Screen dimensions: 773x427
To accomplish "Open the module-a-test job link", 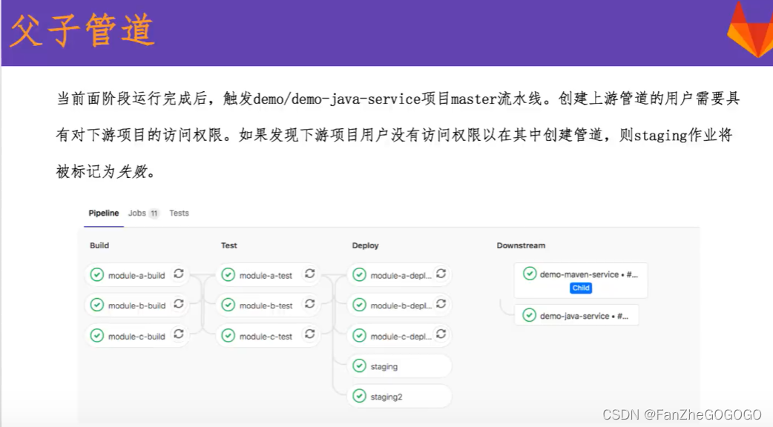I will [x=266, y=276].
